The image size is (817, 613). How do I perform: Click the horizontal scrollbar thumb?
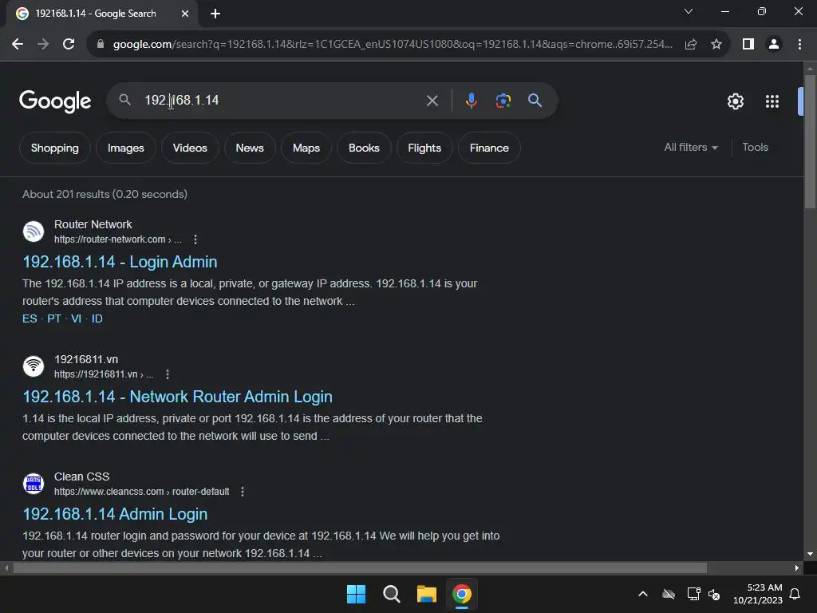(360, 568)
